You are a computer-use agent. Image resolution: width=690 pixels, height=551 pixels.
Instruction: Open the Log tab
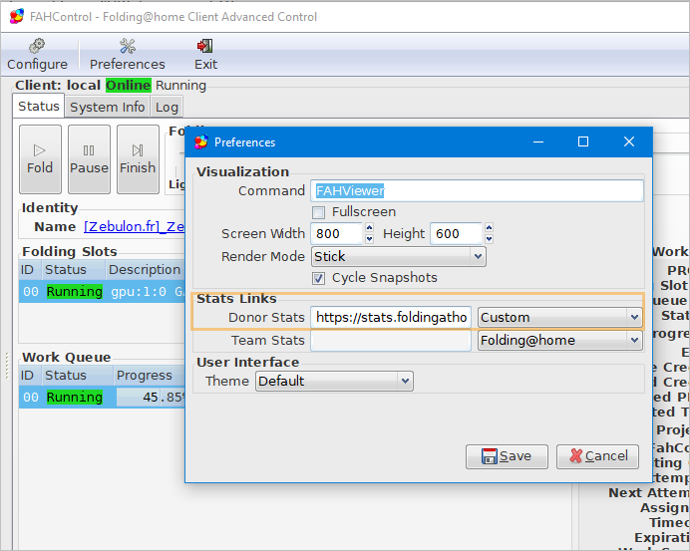point(167,107)
